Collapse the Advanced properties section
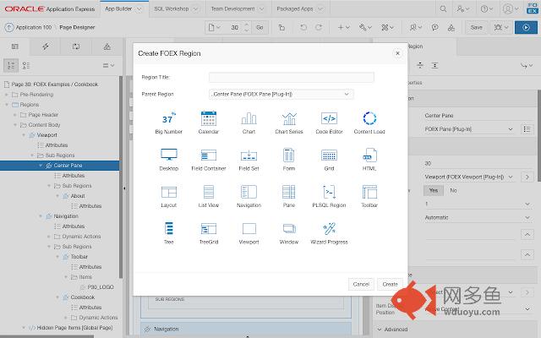541x338 pixels. click(x=380, y=330)
